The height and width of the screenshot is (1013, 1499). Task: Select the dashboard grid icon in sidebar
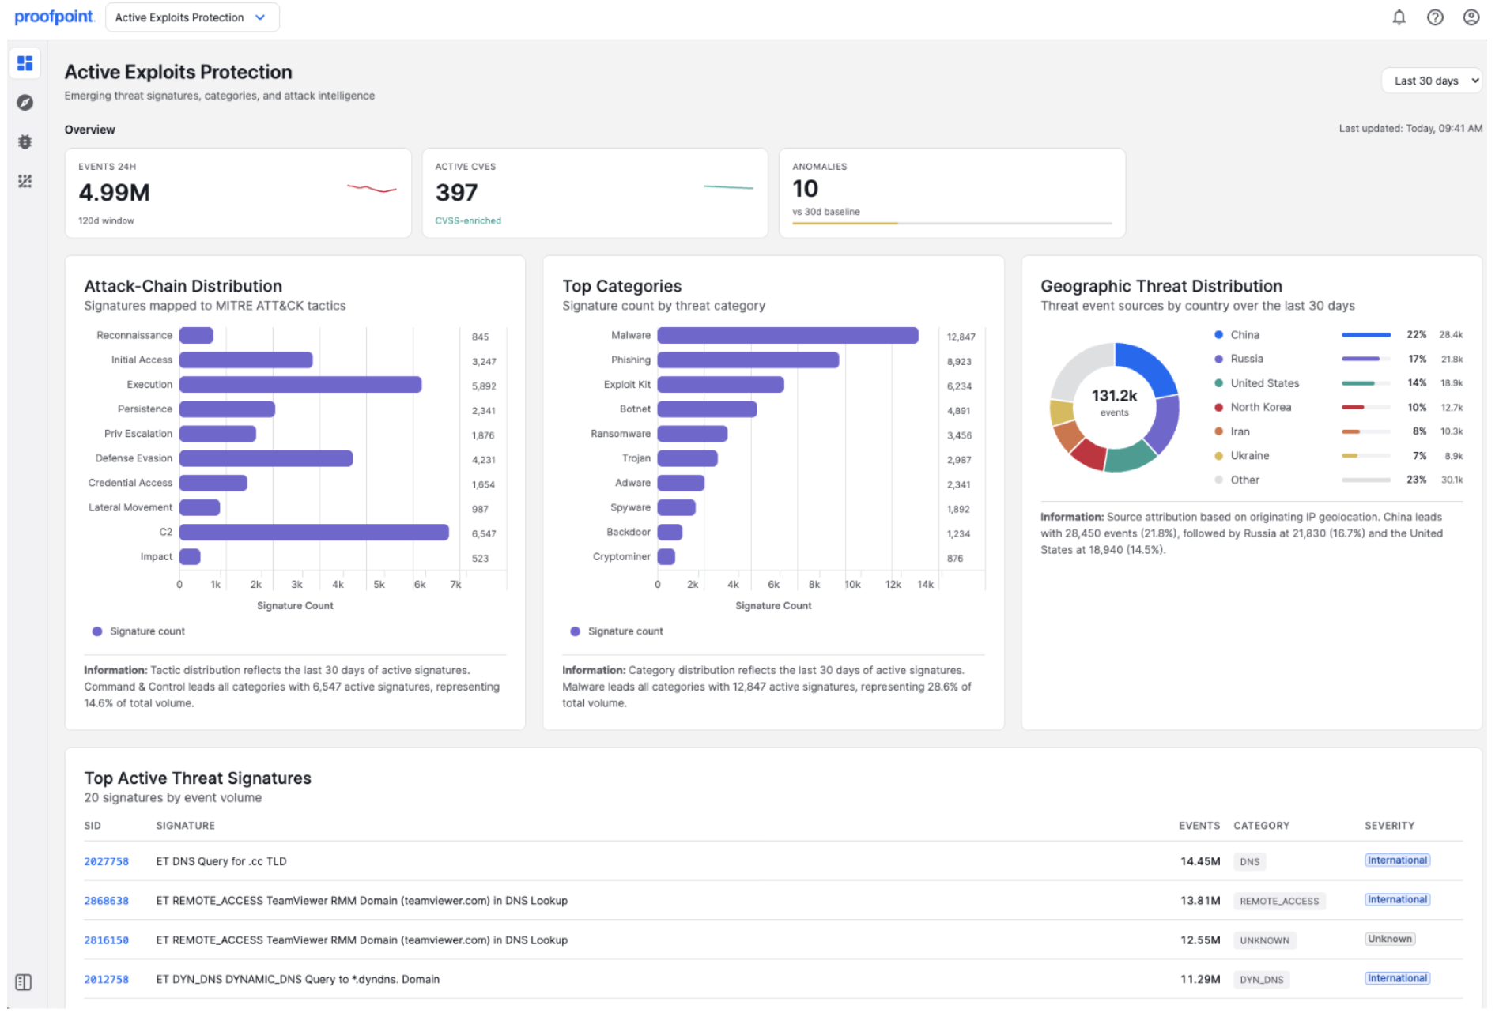click(x=25, y=63)
